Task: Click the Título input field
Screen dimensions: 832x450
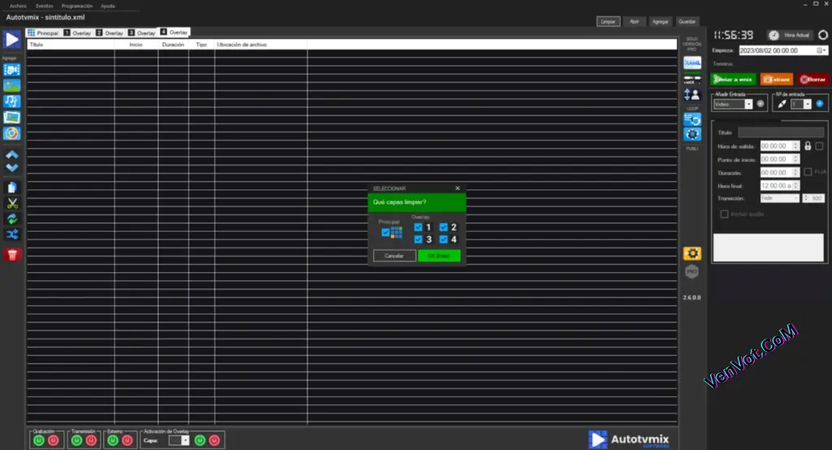Action: tap(781, 132)
